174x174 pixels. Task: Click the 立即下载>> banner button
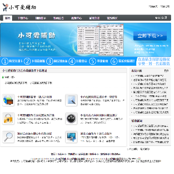click(x=150, y=36)
